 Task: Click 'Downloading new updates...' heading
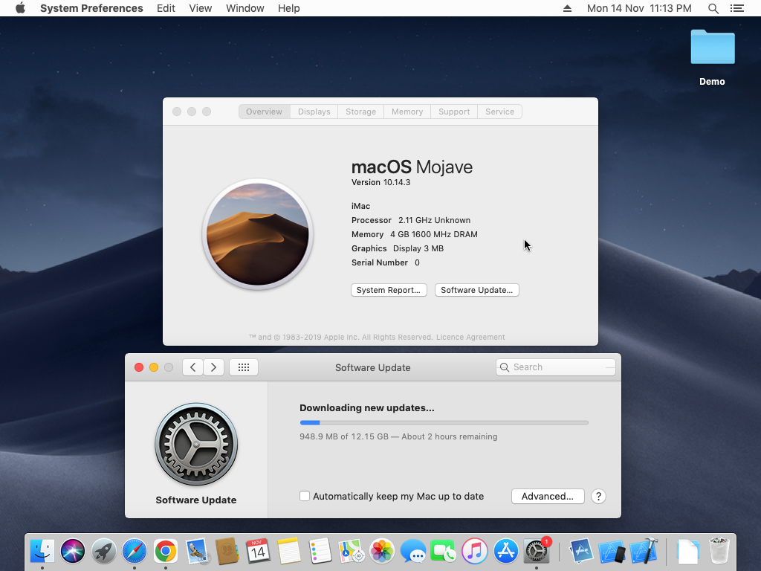point(367,408)
